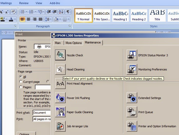The height and width of the screenshot is (135, 179).
Task: Click the Numbering list icon in Word
Action: click(x=31, y=12)
